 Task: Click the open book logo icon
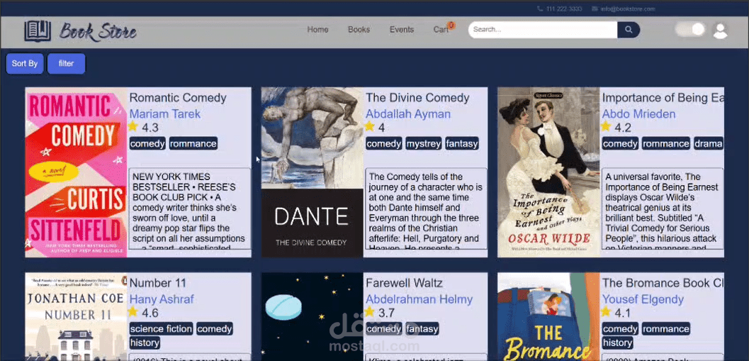(38, 31)
